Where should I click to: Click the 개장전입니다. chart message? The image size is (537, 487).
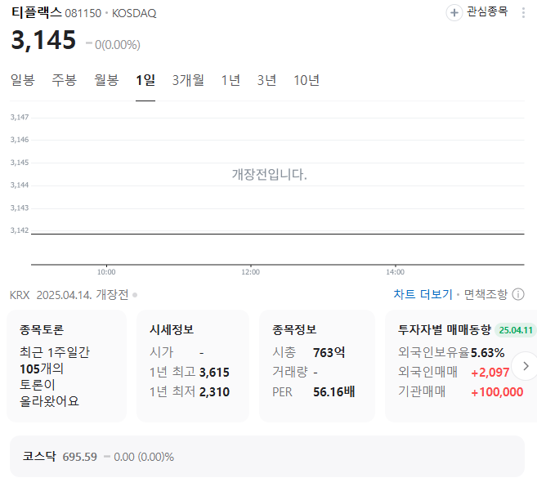click(270, 175)
